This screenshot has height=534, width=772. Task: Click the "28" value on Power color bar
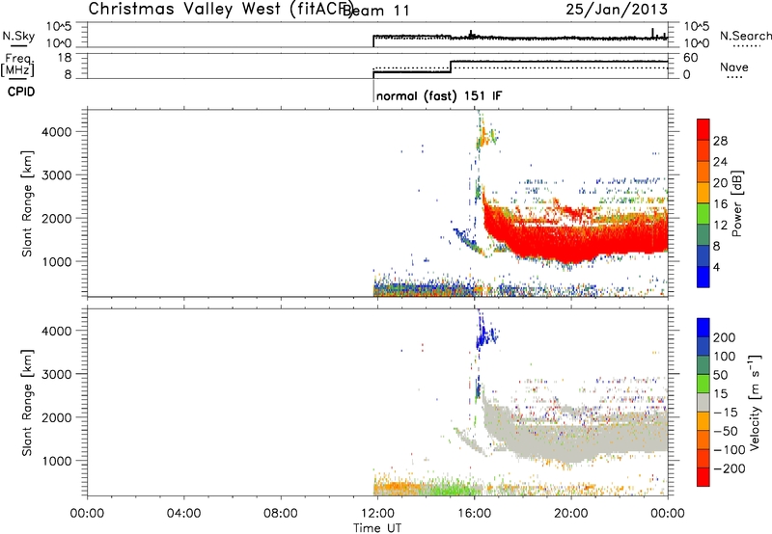click(x=720, y=141)
